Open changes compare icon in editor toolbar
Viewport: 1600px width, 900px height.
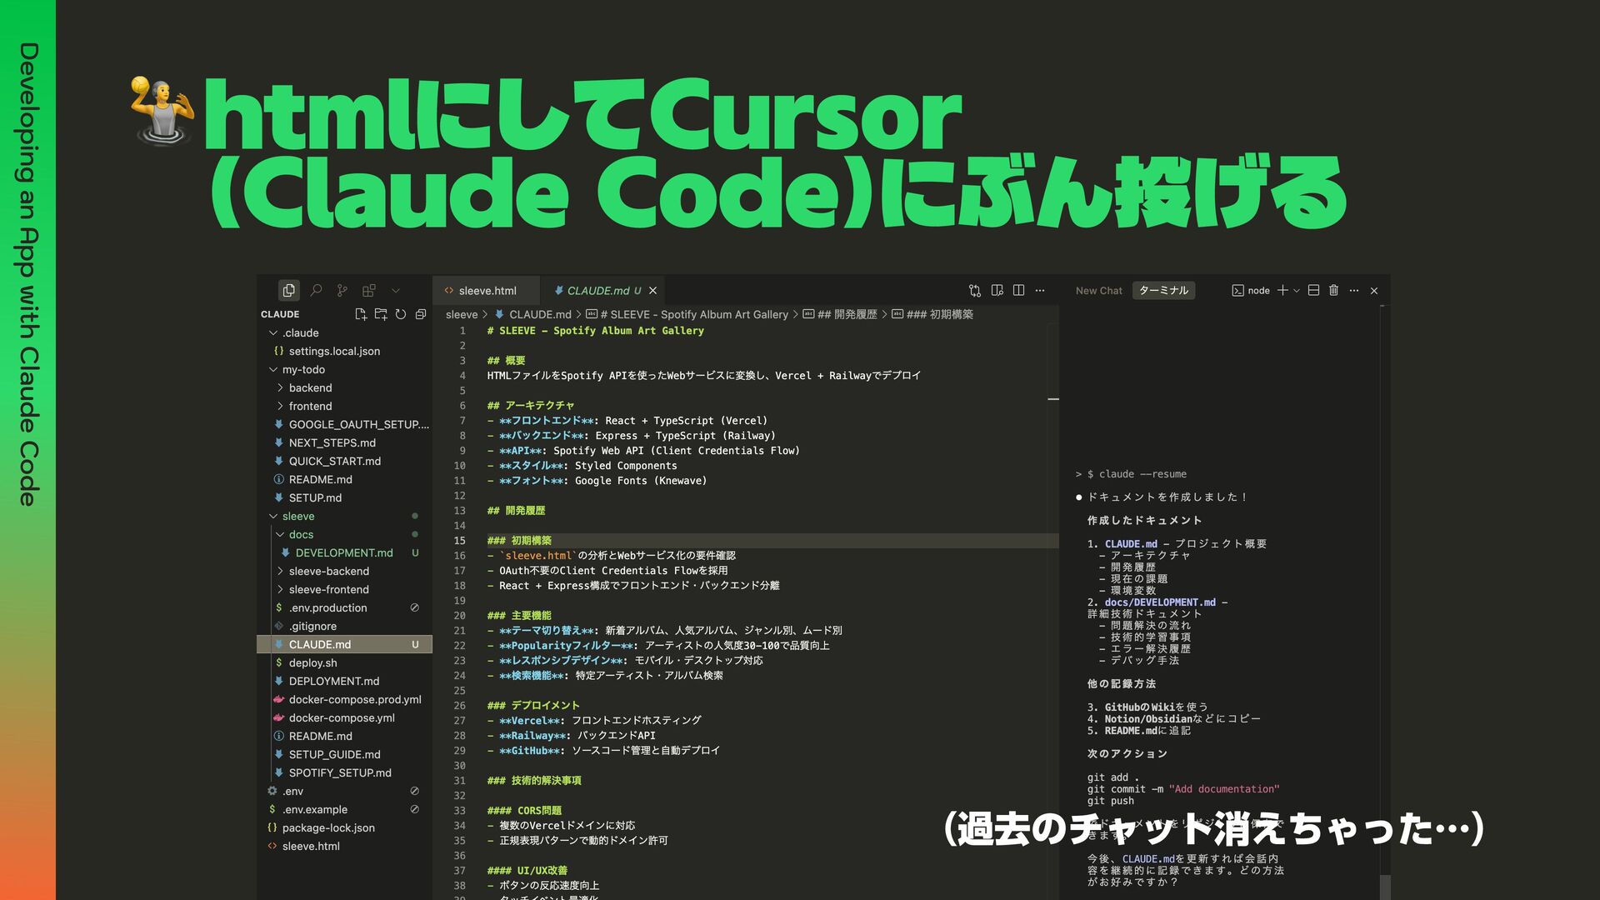click(975, 291)
